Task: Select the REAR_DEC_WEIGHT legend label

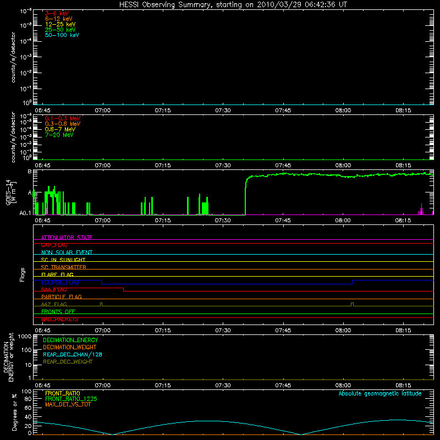Action: point(68,362)
